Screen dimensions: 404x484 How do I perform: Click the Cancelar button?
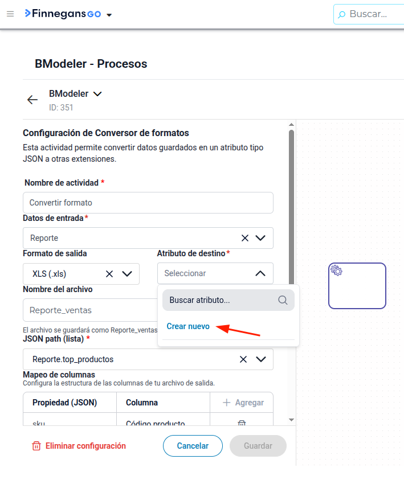193,446
